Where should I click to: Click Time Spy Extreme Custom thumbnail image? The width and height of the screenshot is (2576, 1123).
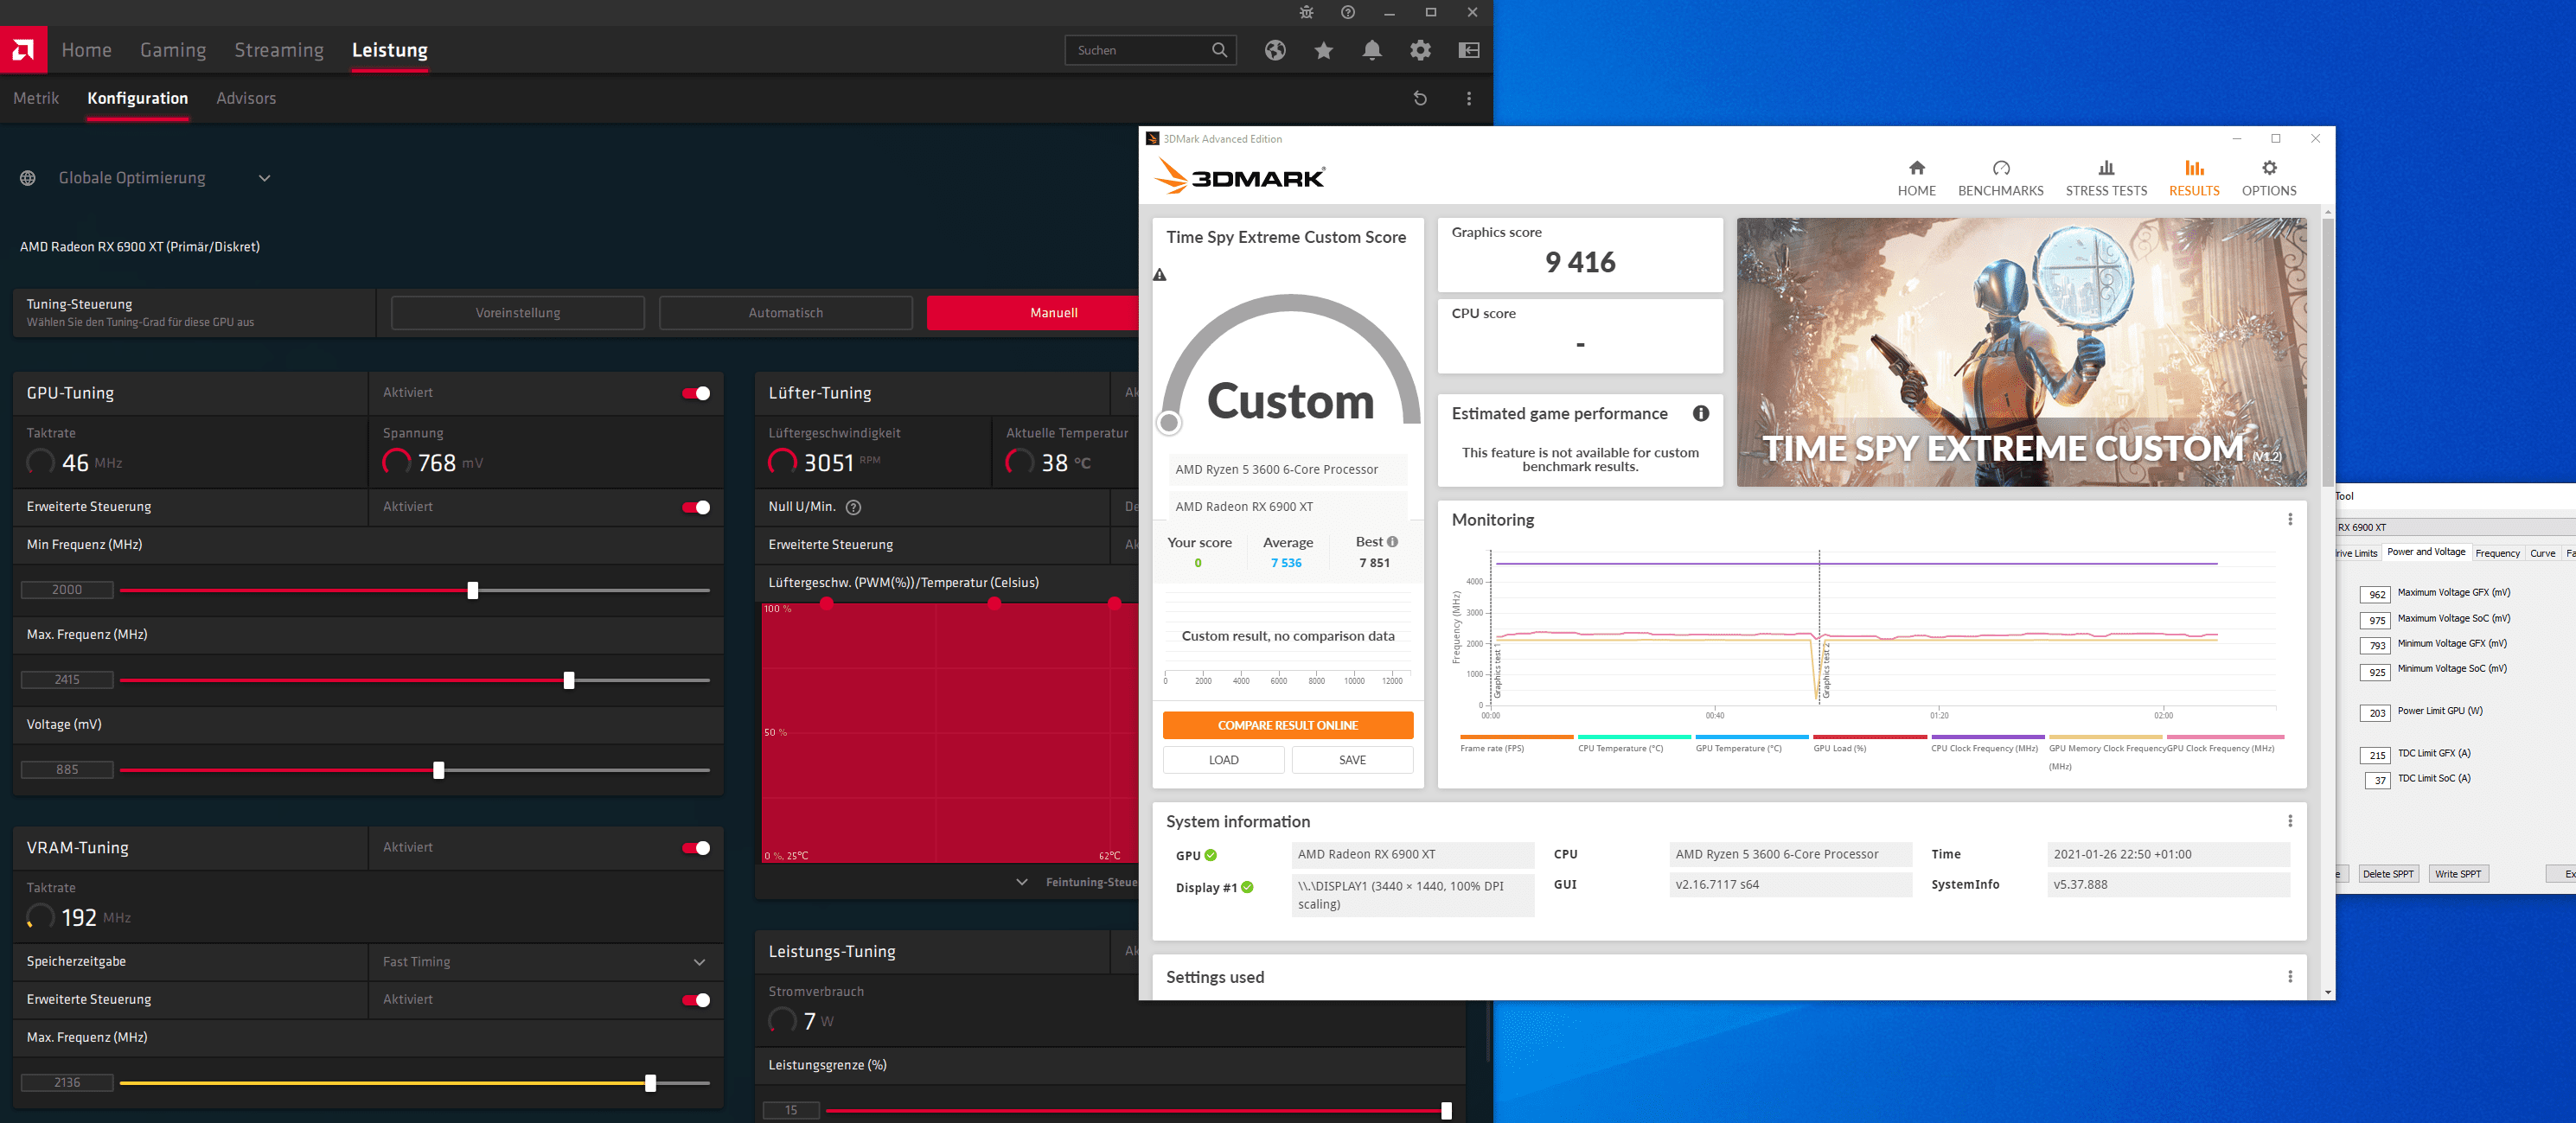click(2021, 352)
